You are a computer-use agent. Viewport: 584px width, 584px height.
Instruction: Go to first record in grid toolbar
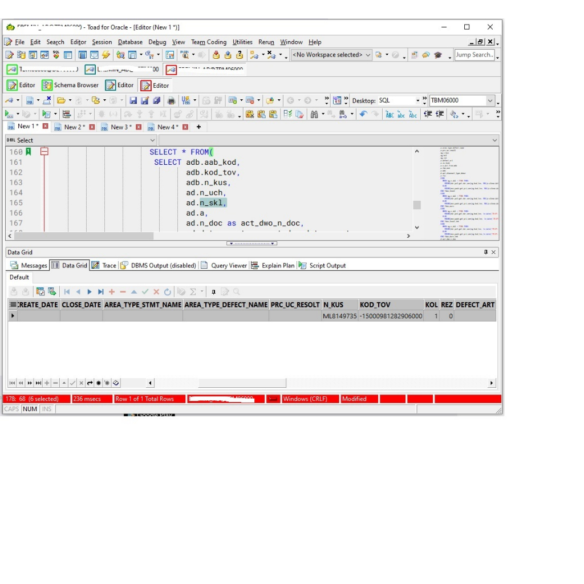pyautogui.click(x=67, y=291)
